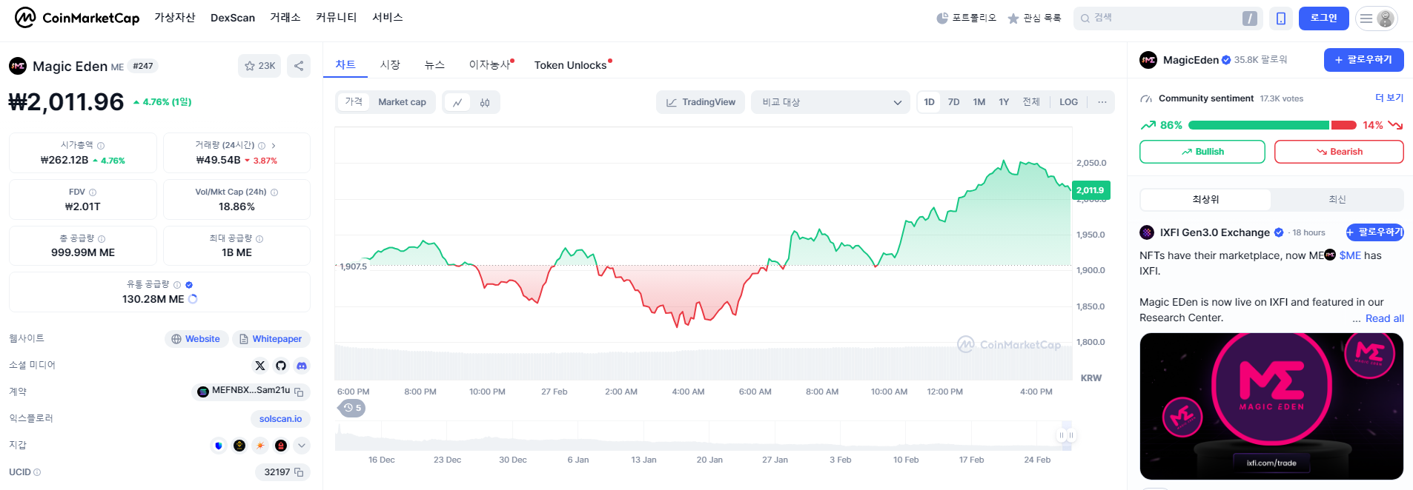Follow the MagicEden account
Screen dimensions: 1413x490
click(x=1364, y=60)
